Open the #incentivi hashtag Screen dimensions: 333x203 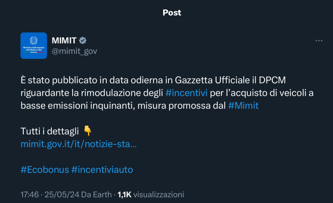[186, 93]
